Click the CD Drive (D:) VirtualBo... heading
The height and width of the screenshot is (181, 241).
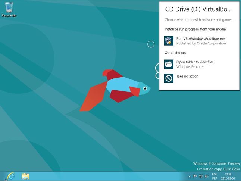pos(198,9)
